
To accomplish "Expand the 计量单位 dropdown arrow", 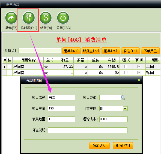I will tap(125, 109).
